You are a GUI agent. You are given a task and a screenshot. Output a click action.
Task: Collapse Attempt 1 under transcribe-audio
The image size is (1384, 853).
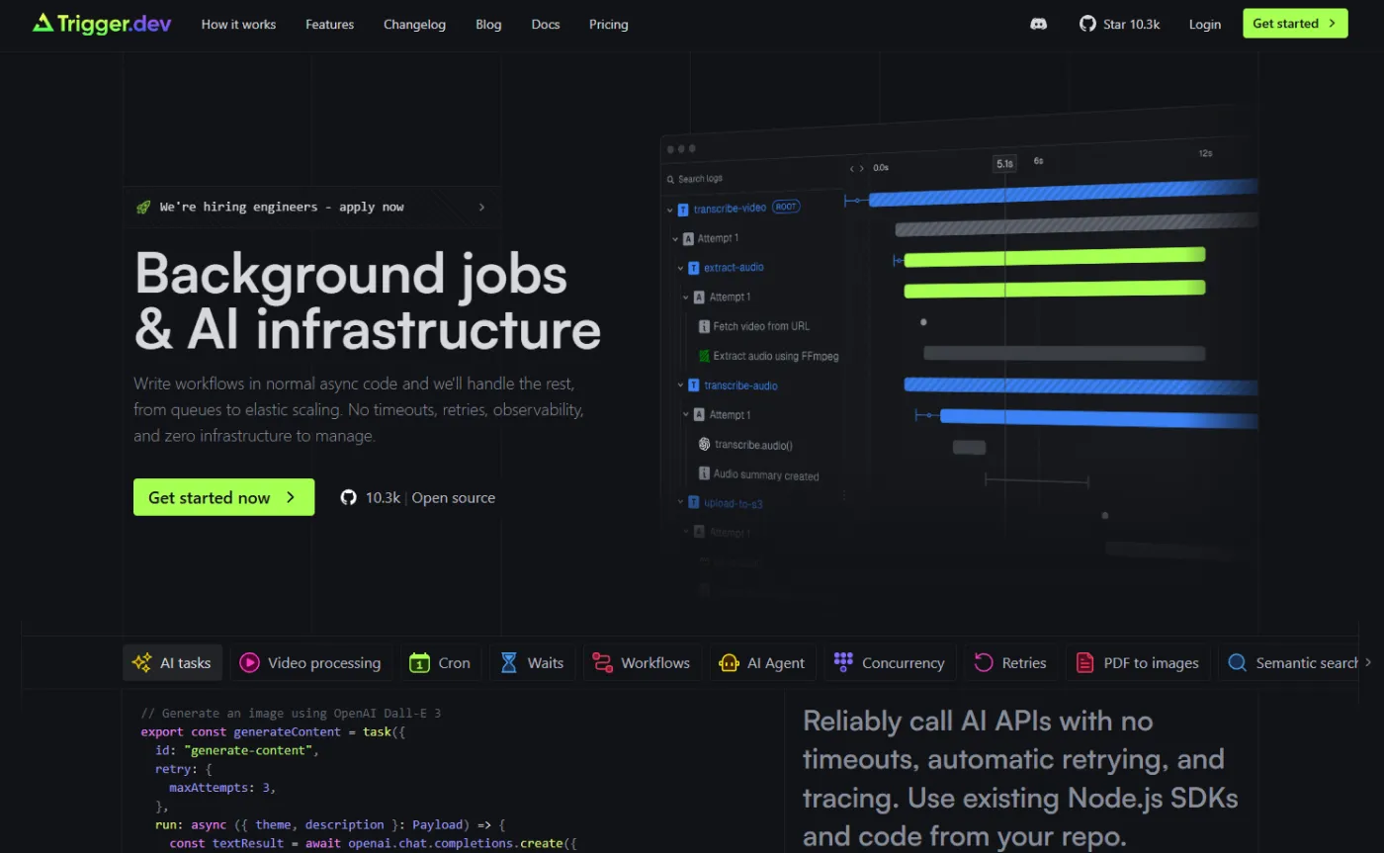(x=685, y=414)
